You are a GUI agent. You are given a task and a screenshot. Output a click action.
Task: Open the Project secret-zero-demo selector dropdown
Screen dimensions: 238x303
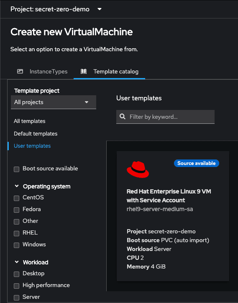pyautogui.click(x=56, y=9)
